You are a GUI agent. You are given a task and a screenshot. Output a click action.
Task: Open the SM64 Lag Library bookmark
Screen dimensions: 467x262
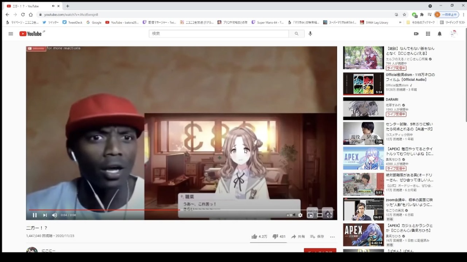point(374,22)
